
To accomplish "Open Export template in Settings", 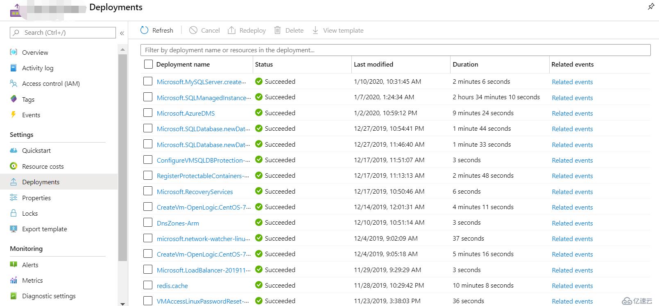I will (x=44, y=229).
